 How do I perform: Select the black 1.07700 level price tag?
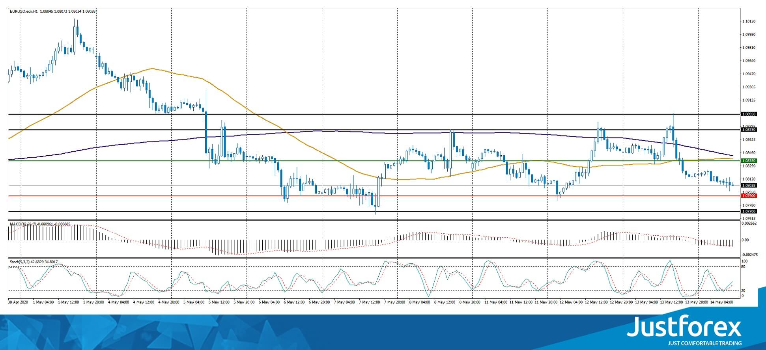coord(749,211)
